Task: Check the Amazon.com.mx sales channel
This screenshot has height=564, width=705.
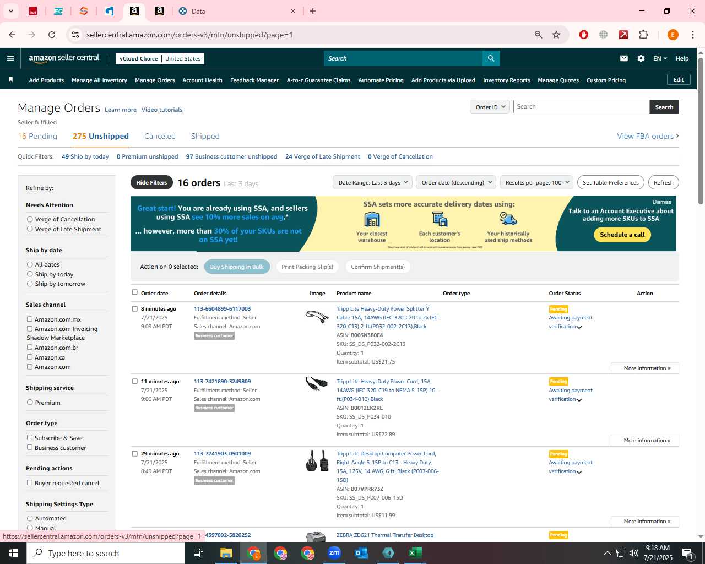Action: coord(30,319)
